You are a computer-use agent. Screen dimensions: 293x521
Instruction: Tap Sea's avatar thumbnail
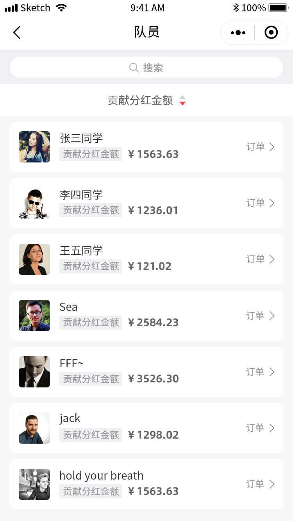tap(34, 316)
